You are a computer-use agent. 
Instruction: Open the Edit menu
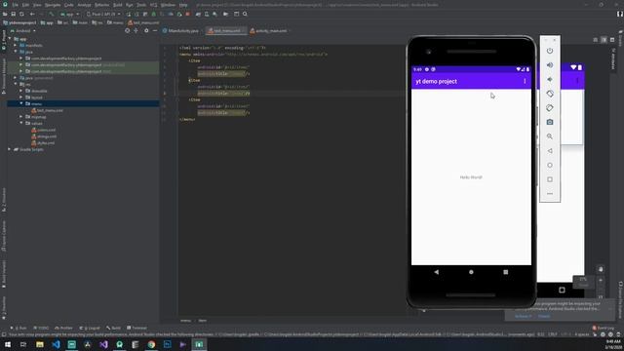[25, 5]
